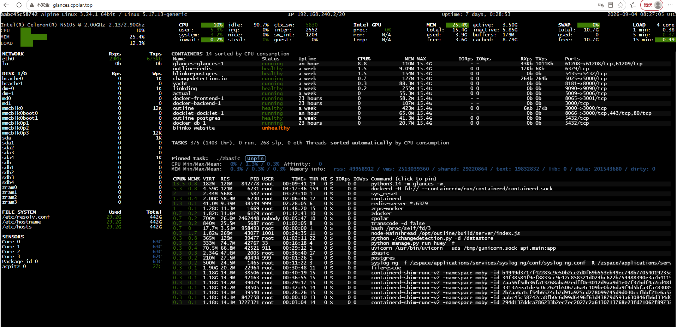Go back using the browser back arrow

(x=6, y=5)
